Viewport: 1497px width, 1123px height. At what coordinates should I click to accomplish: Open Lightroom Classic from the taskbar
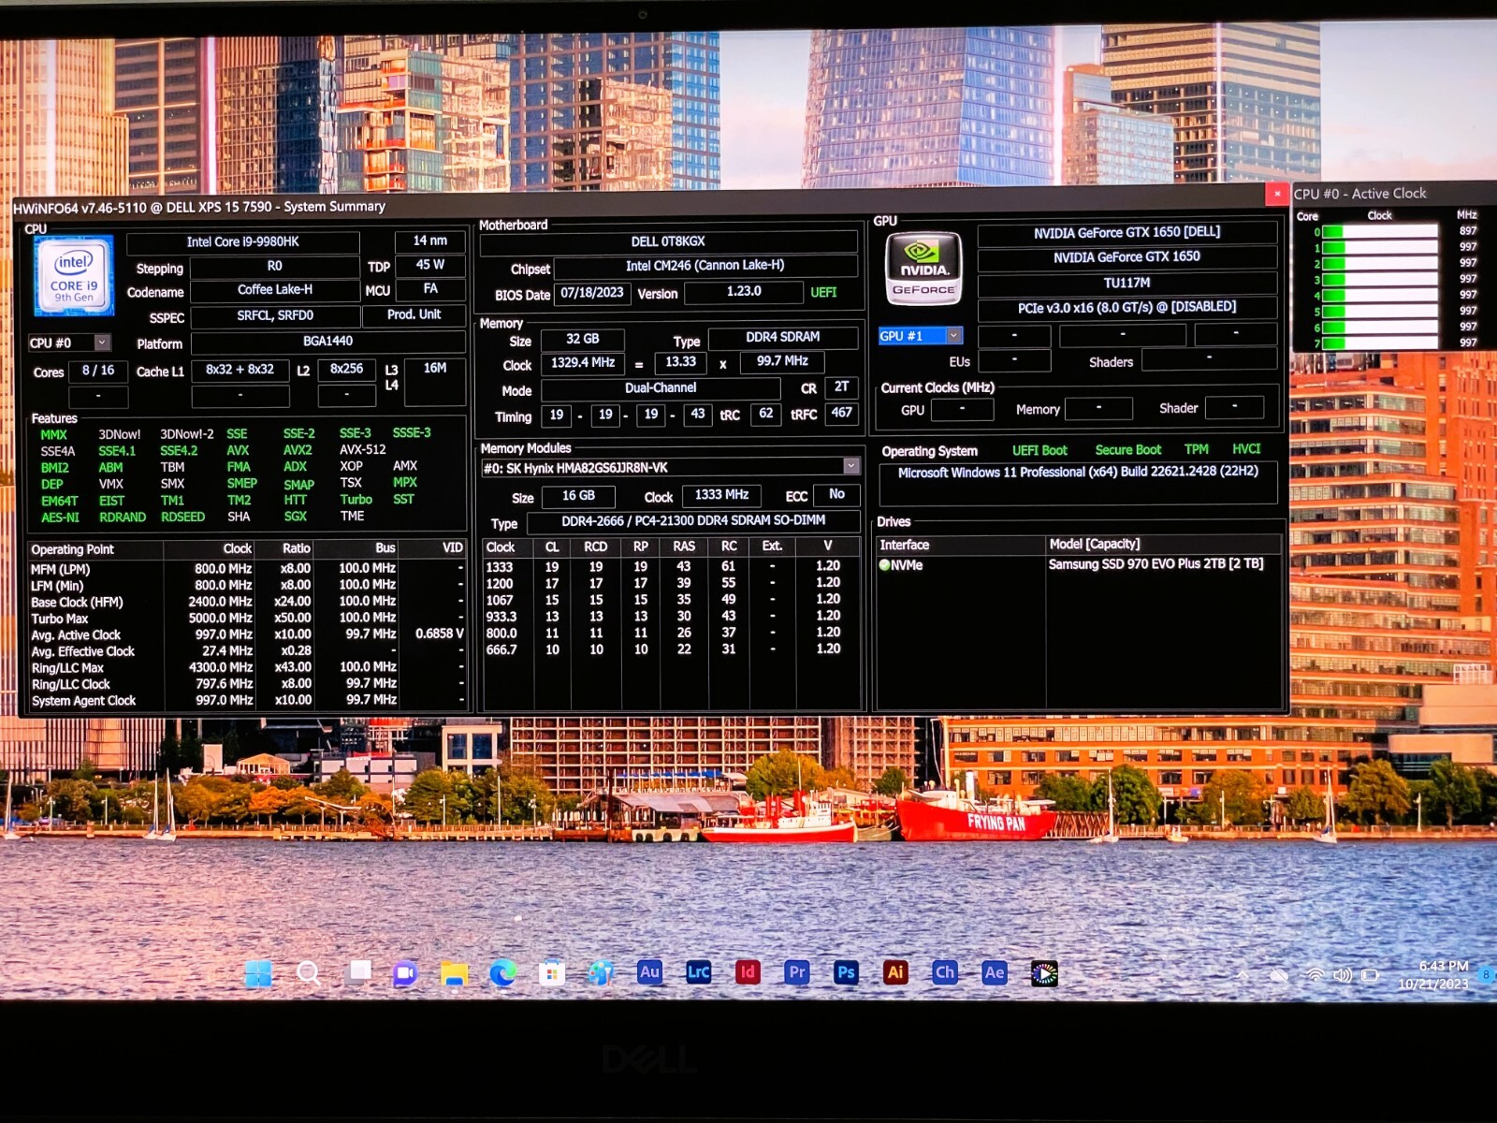(698, 973)
